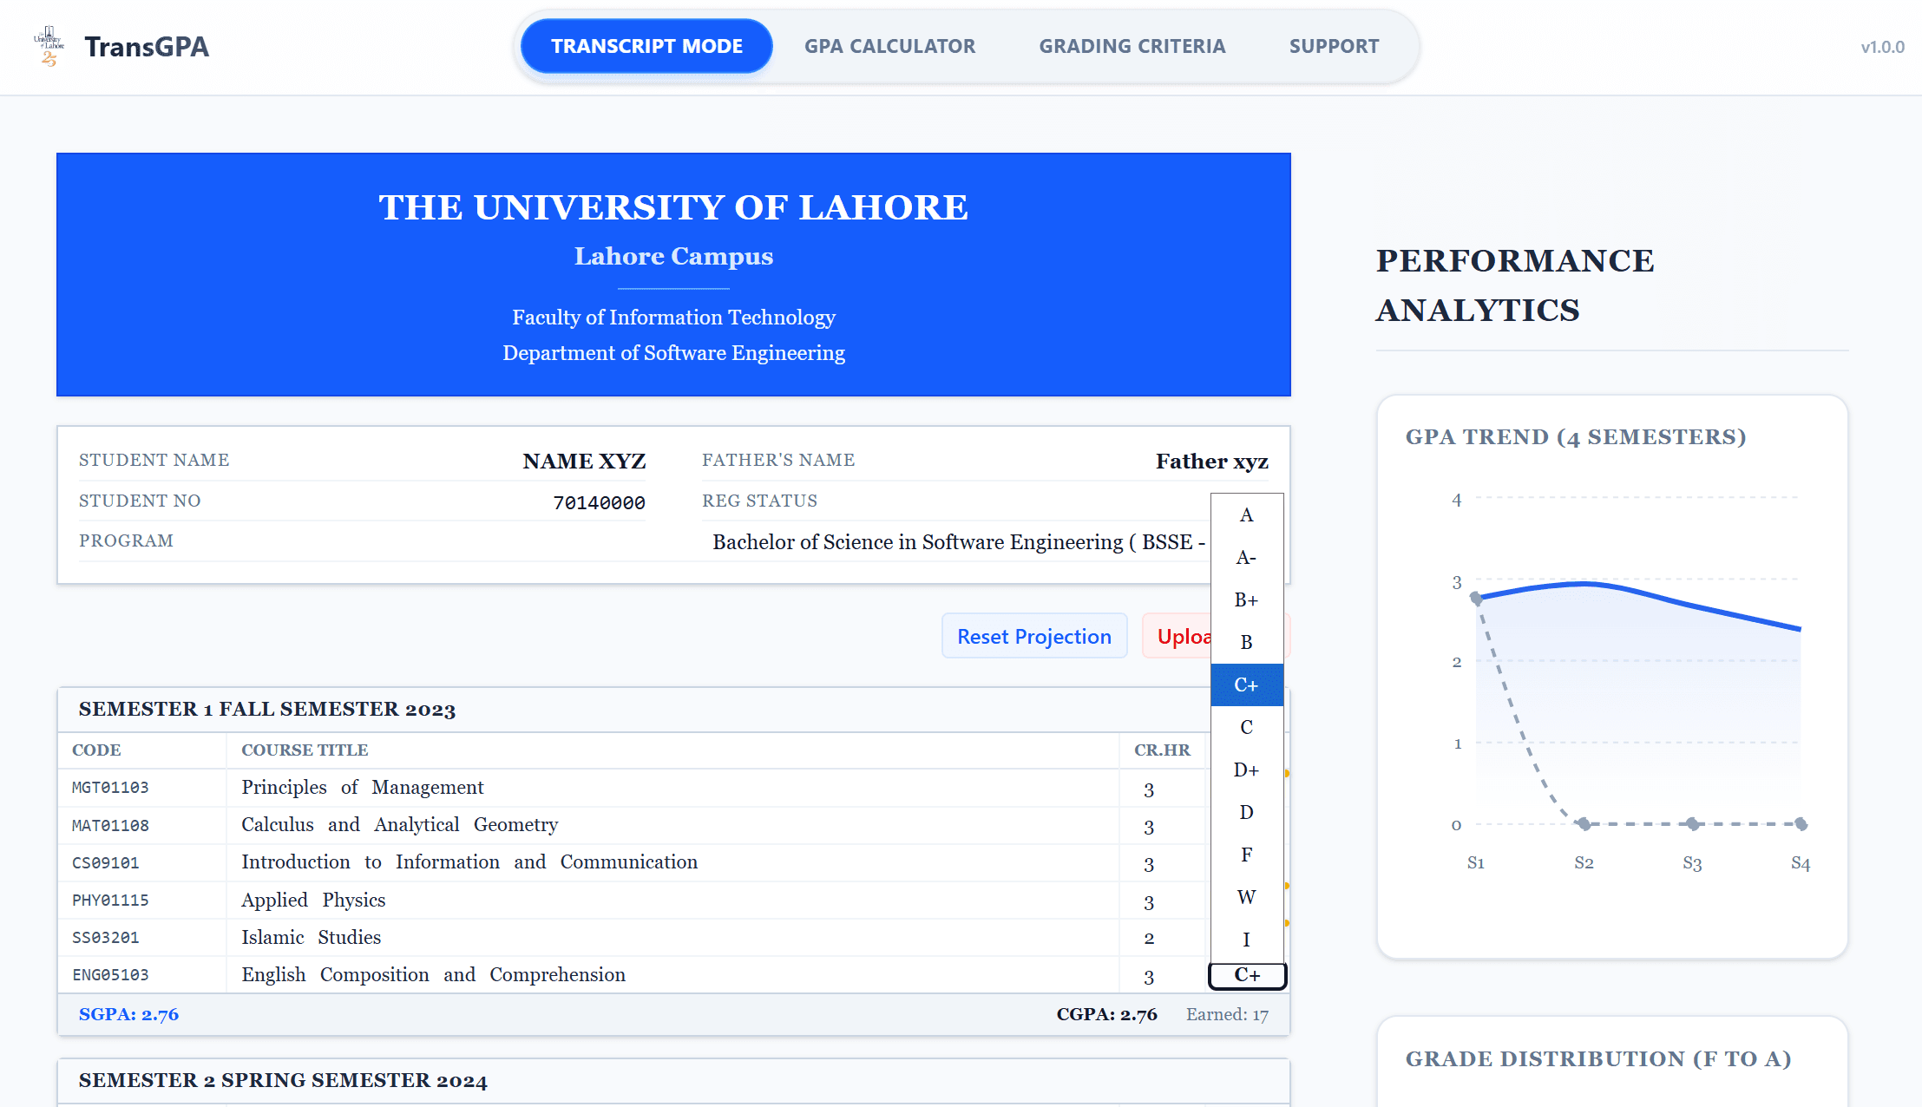Click the SEMESTER 2 SPRING SEMESTER 2024 header

click(283, 1080)
